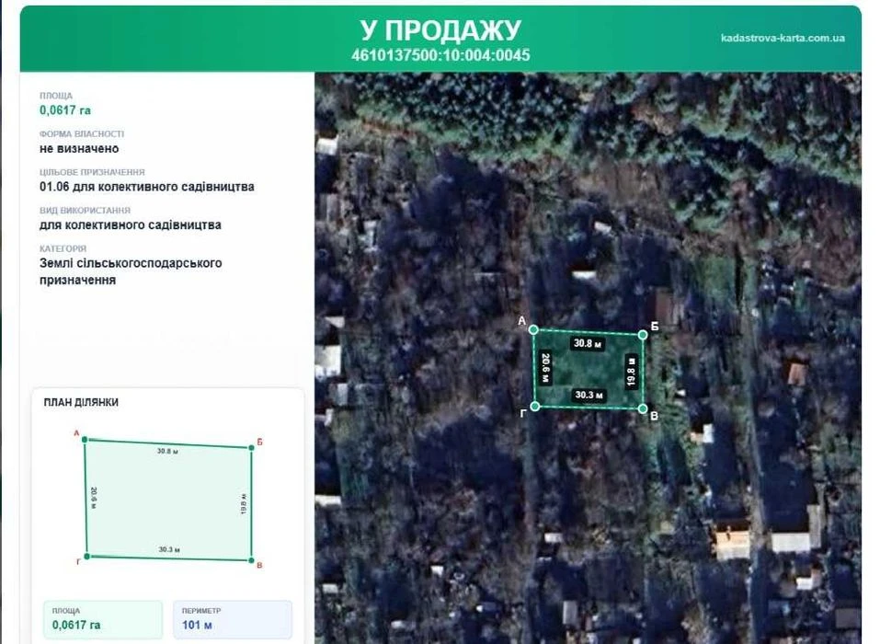The width and height of the screenshot is (880, 644).
Task: Click the '30.8 м' label on map
Action: click(589, 343)
